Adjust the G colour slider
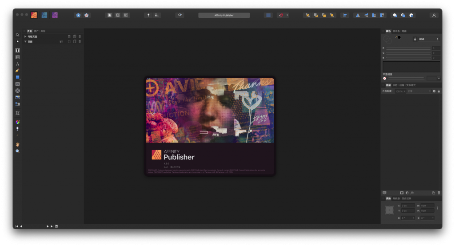455x246 pixels. [408, 53]
